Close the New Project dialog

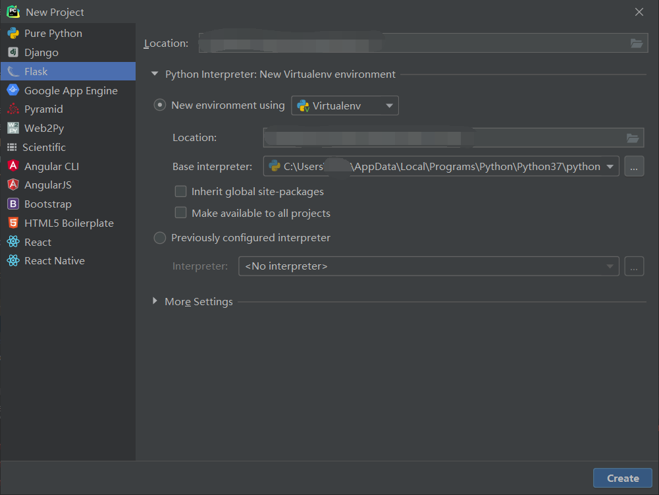click(639, 12)
